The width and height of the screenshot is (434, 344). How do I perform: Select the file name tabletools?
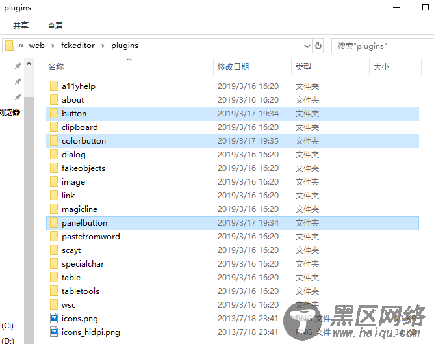81,291
